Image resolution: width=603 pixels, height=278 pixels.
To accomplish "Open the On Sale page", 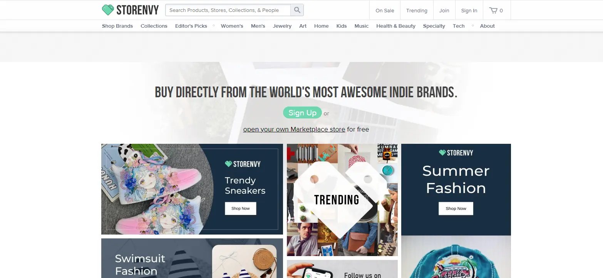I will 385,10.
